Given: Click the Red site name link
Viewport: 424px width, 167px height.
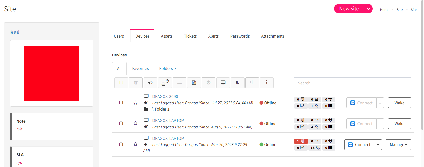Looking at the screenshot, I should tap(15, 32).
